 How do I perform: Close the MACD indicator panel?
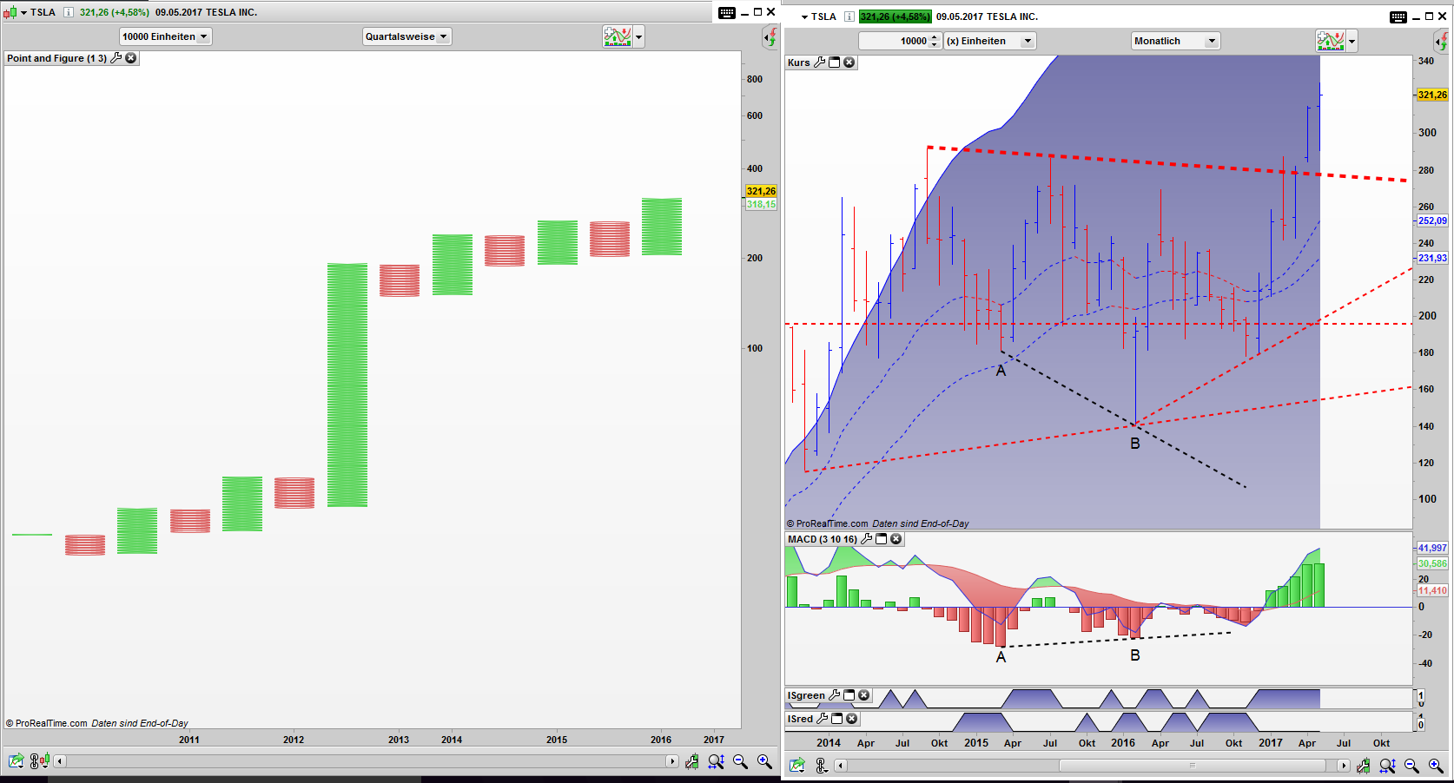(x=896, y=539)
